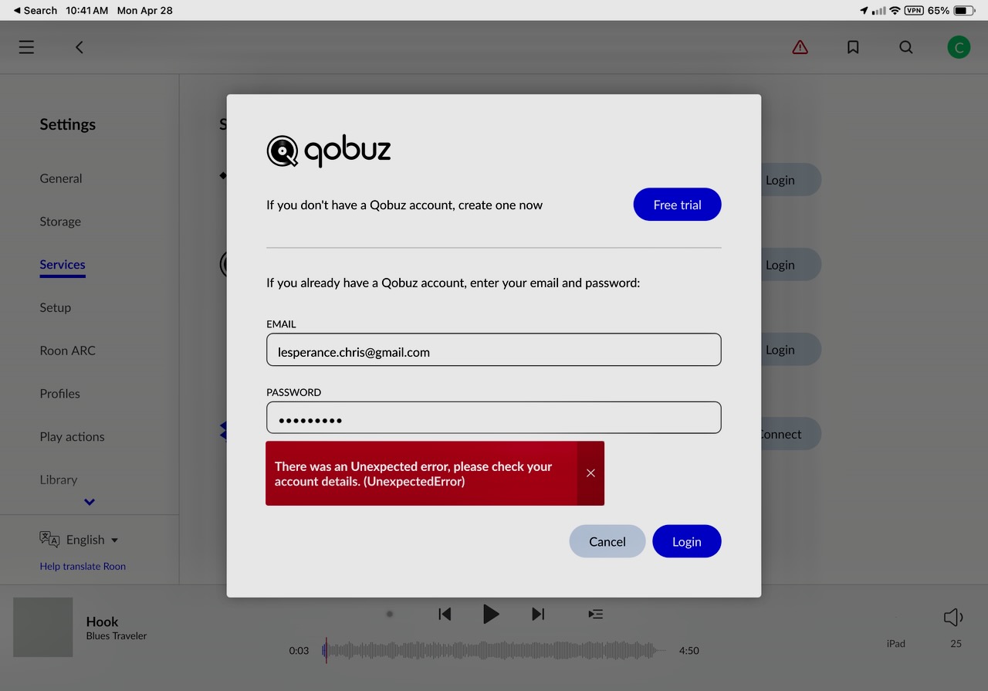
Task: Select Profiles settings tab
Action: pos(60,394)
